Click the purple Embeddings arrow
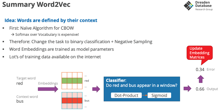Screen dimensions: 219x110 pos(48,89)
